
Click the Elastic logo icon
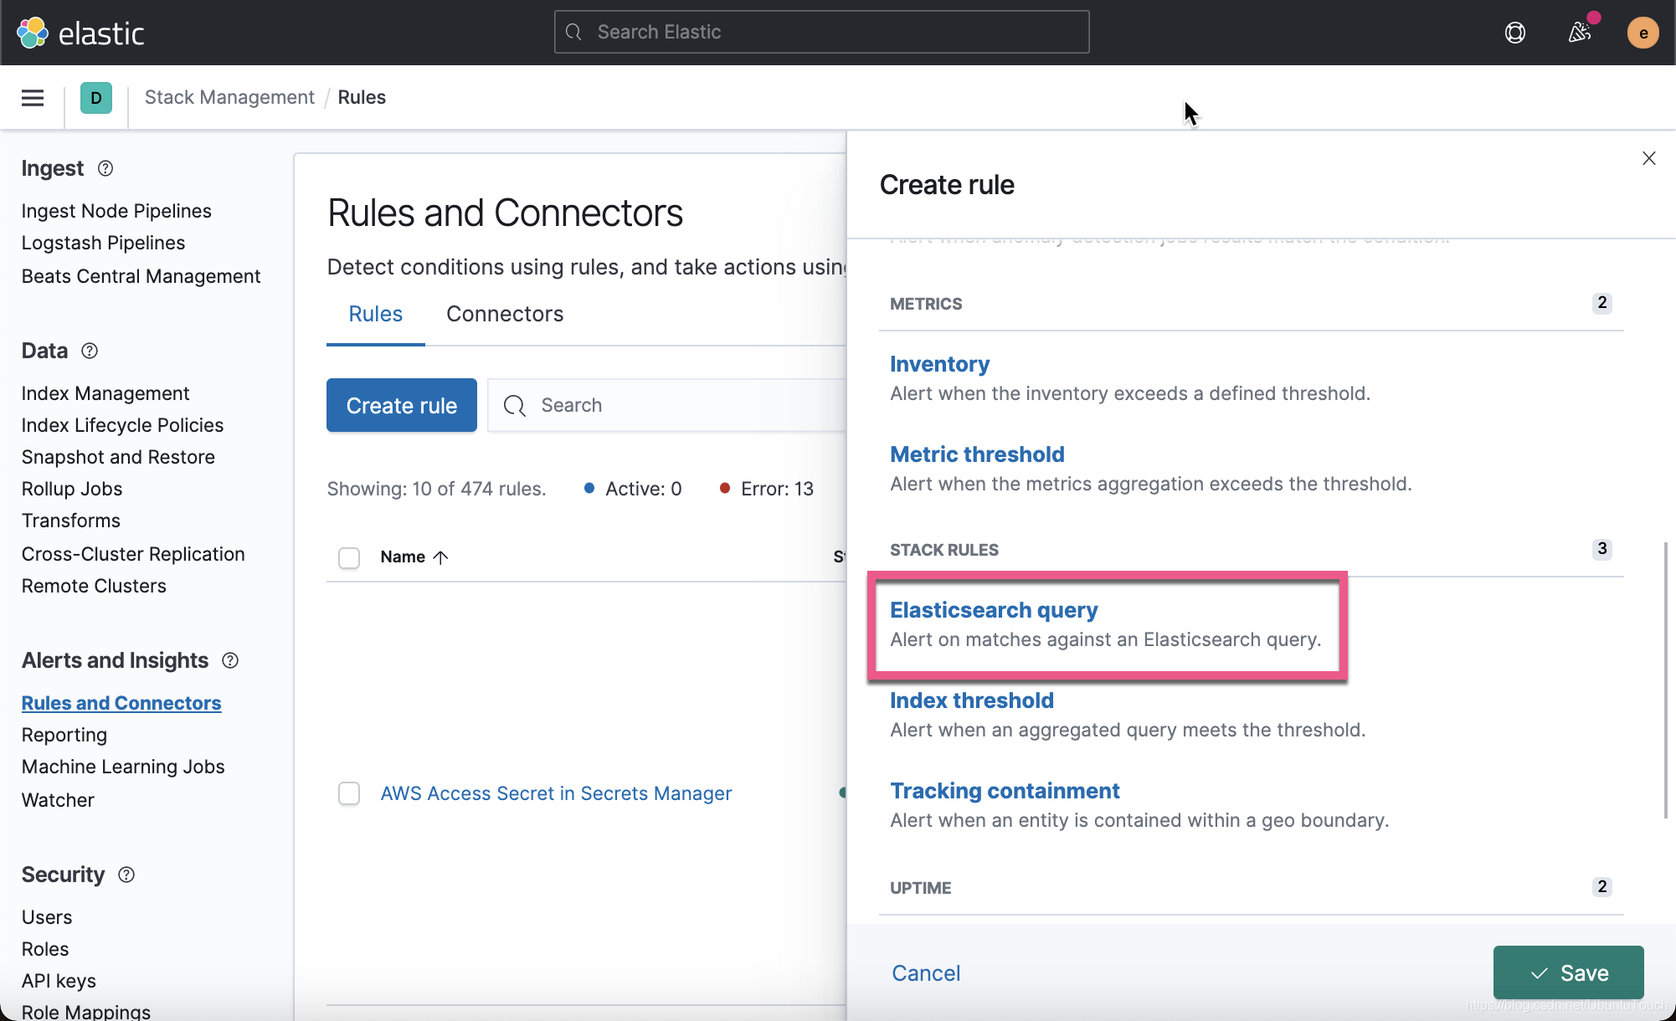33,33
